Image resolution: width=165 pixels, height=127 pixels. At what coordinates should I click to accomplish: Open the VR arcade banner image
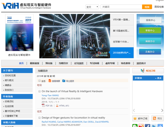click(x=75, y=36)
